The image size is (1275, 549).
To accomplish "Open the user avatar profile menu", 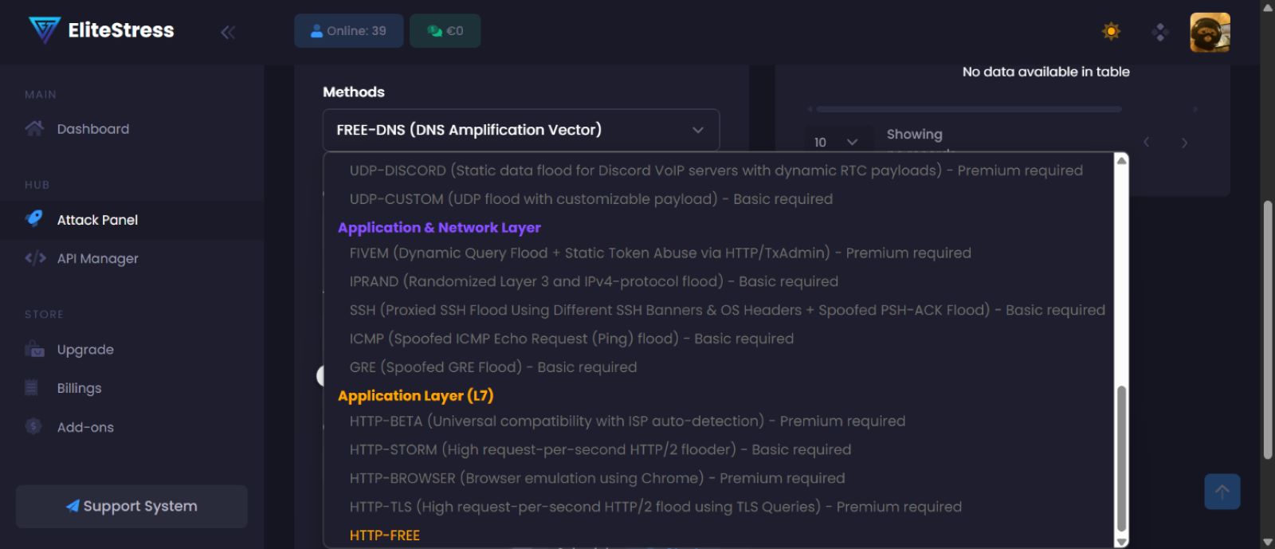I will click(1210, 32).
